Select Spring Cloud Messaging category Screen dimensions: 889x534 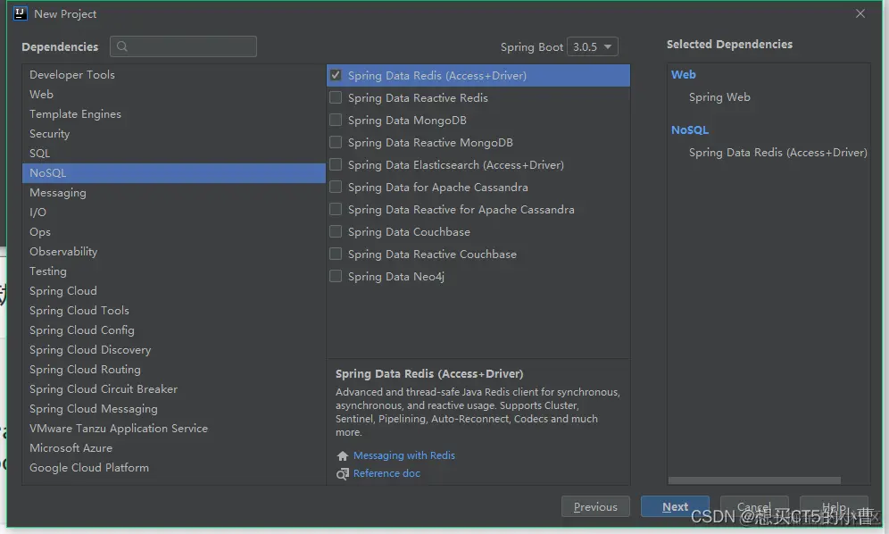pos(173,409)
